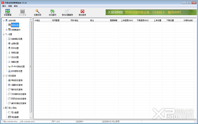Click the 管理策略 column header

point(107,20)
